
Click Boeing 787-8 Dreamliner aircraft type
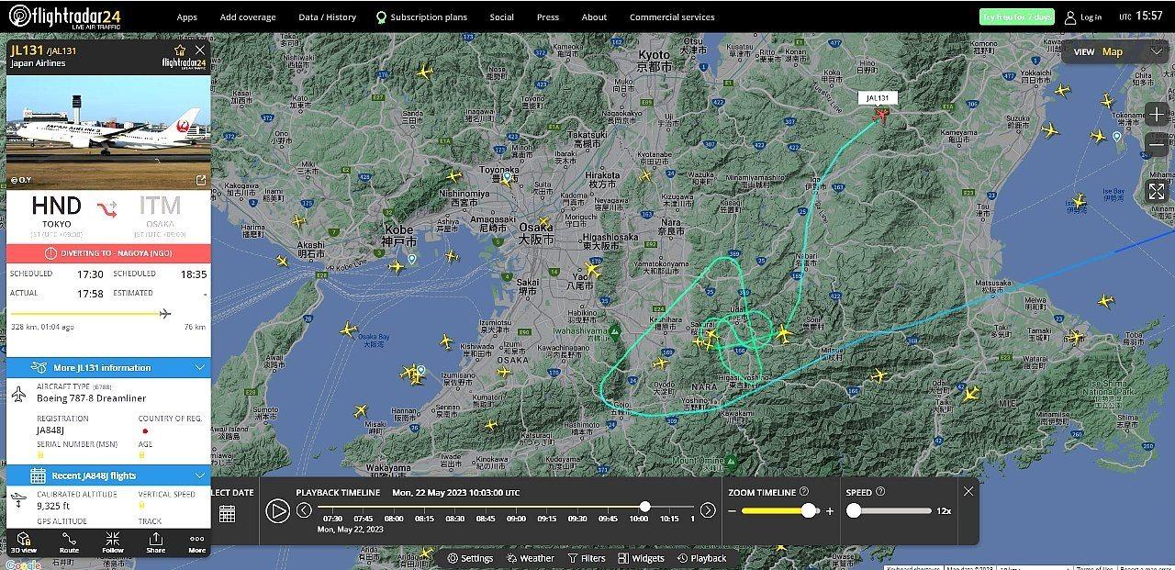[91, 398]
